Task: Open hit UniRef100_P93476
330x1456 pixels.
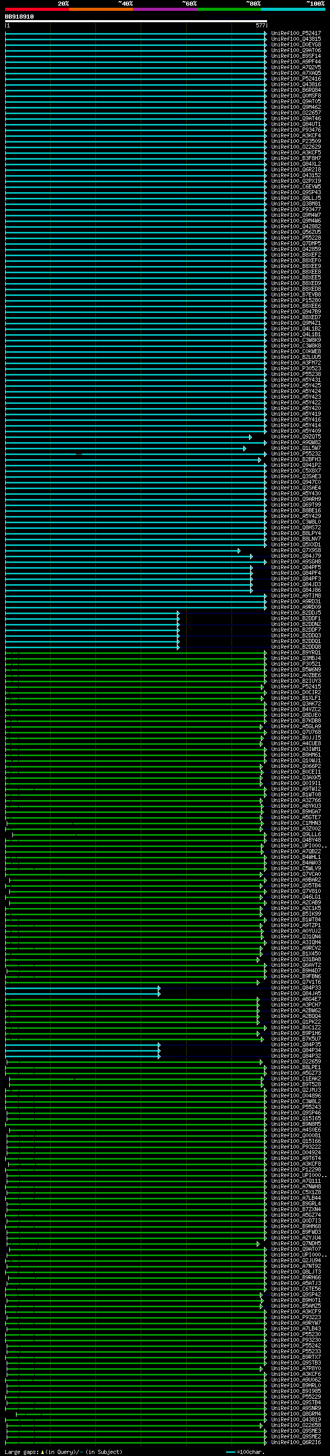Action: (x=295, y=130)
